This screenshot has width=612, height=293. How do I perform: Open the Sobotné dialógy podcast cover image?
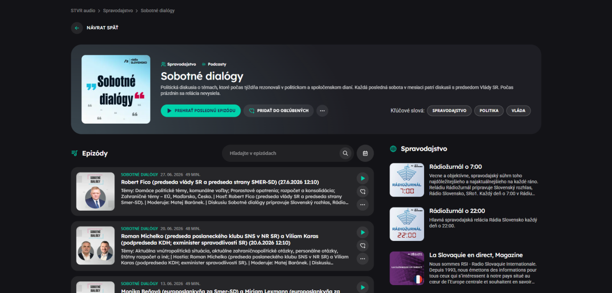coord(116,89)
